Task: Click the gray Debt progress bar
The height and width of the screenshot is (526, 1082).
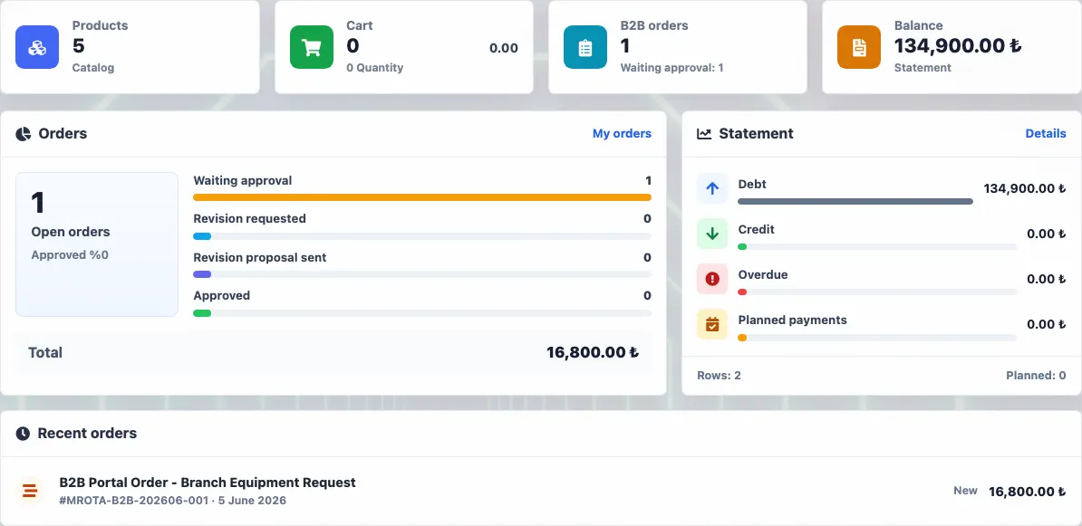Action: [855, 201]
